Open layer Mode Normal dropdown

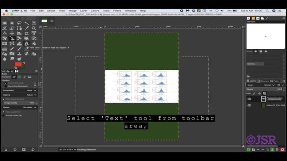(x=269, y=85)
